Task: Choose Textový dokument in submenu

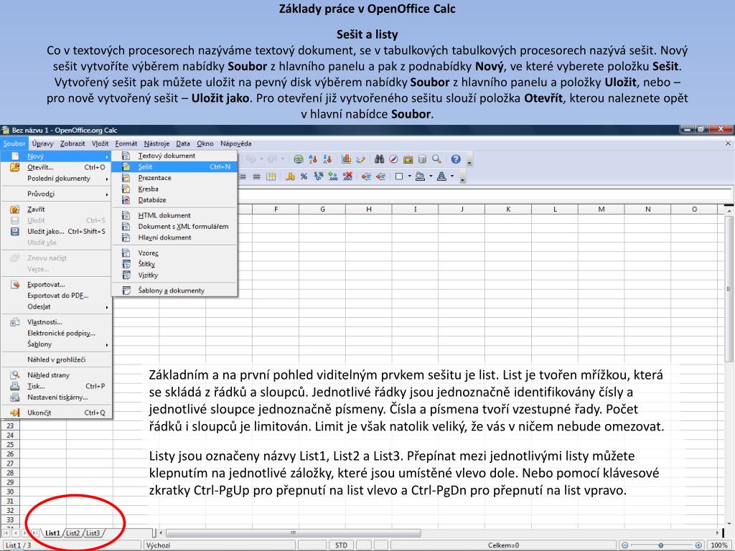Action: 175,156
